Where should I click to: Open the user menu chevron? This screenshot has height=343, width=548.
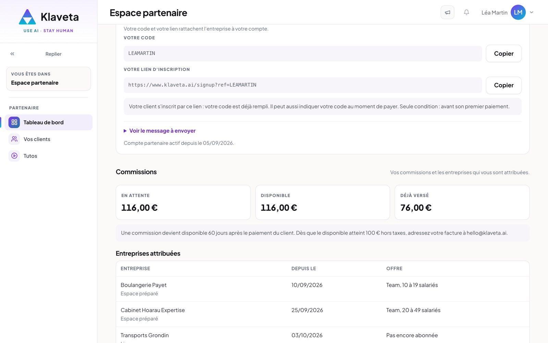pyautogui.click(x=532, y=12)
